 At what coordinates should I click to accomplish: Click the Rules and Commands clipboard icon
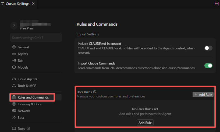click(14, 97)
